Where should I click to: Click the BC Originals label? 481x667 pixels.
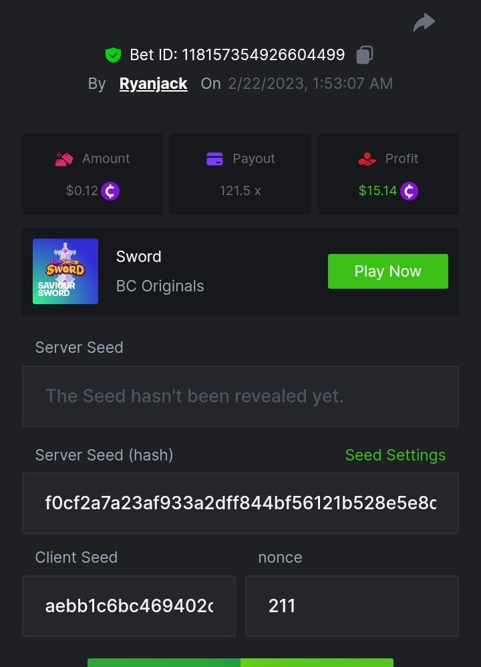pos(160,286)
